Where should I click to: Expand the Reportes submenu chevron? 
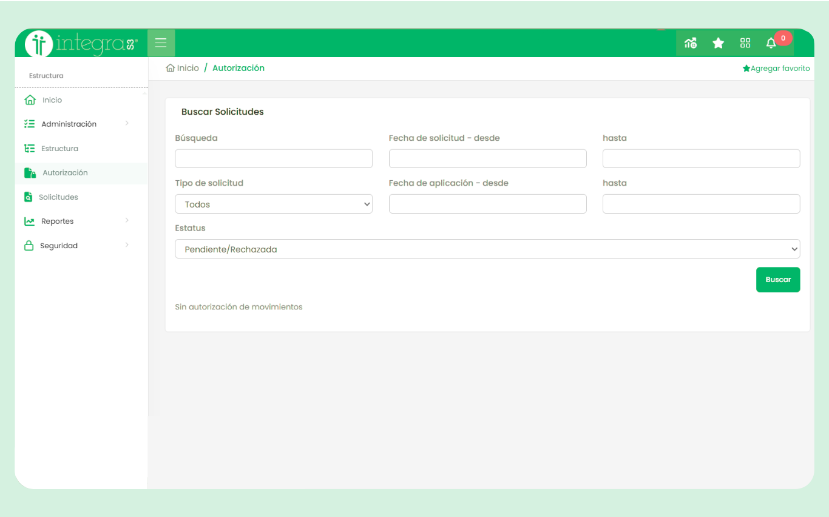(x=127, y=220)
